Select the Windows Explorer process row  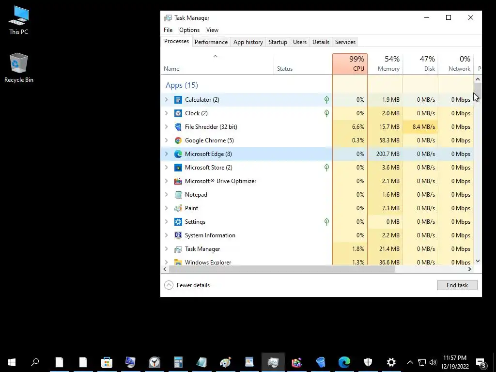pos(317,262)
